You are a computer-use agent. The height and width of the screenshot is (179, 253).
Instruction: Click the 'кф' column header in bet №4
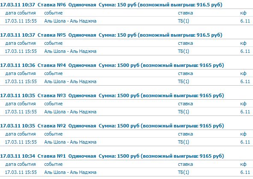click(x=243, y=74)
